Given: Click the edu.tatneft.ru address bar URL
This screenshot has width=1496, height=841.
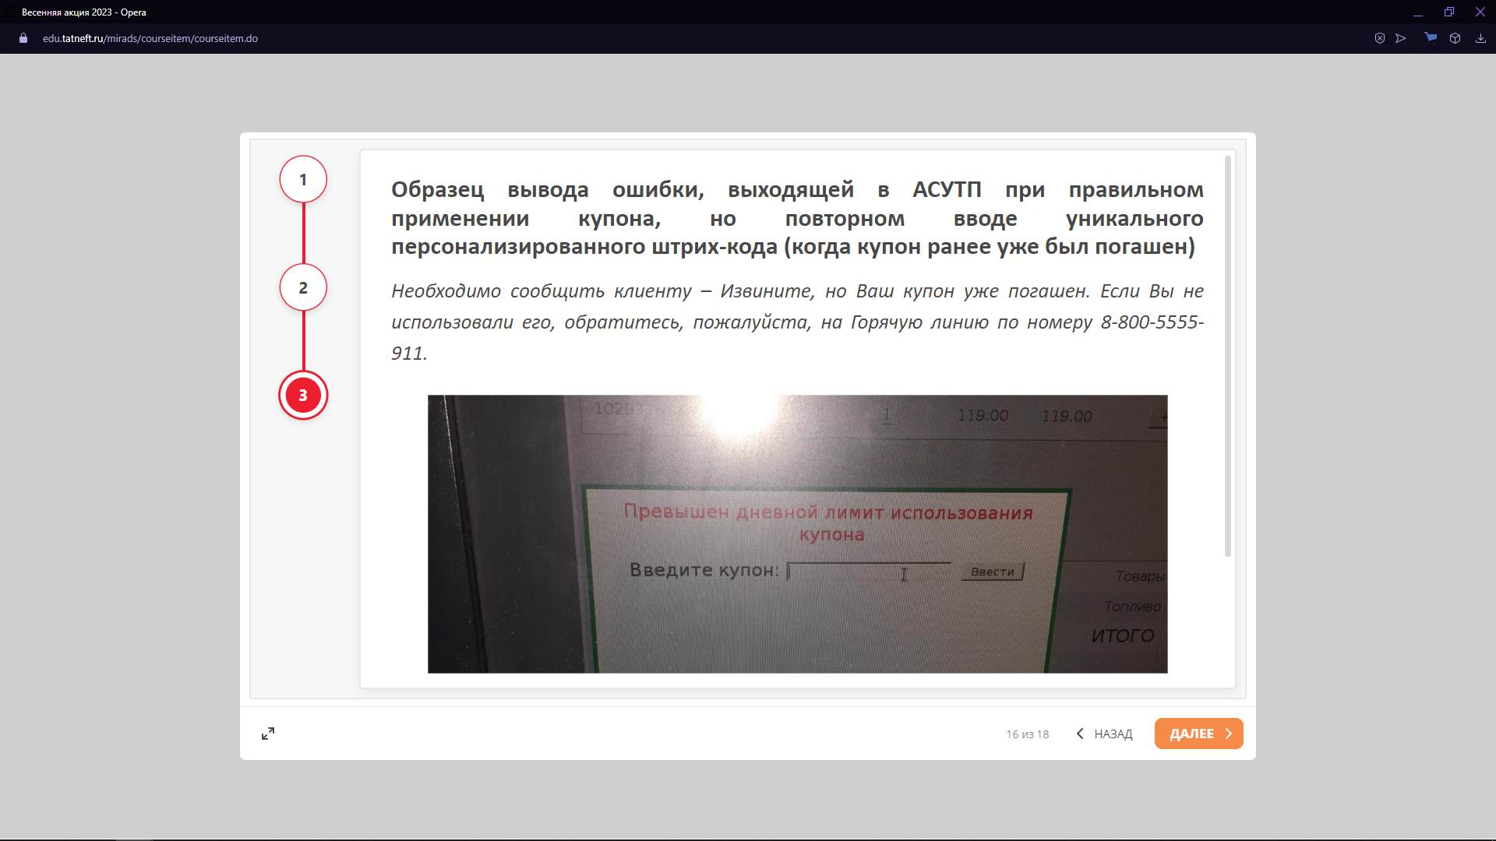Looking at the screenshot, I should tap(150, 38).
